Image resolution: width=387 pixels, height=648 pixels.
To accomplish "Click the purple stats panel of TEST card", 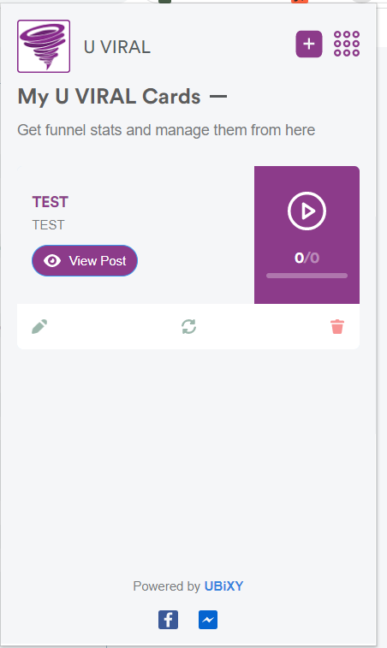I will pyautogui.click(x=307, y=235).
